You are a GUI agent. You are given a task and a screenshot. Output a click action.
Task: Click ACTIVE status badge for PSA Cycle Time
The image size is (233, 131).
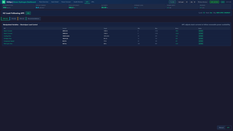tap(201, 44)
